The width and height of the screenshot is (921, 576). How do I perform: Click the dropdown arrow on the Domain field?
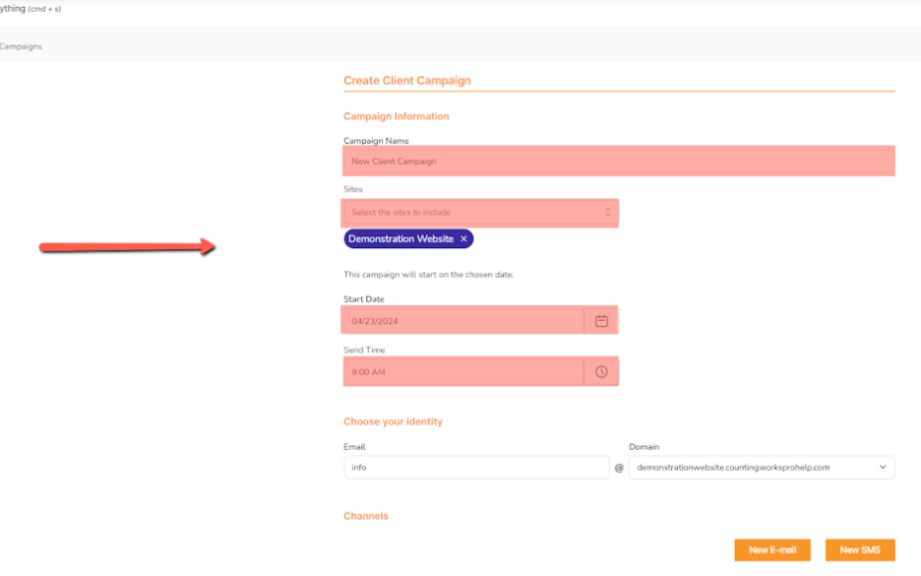click(884, 467)
